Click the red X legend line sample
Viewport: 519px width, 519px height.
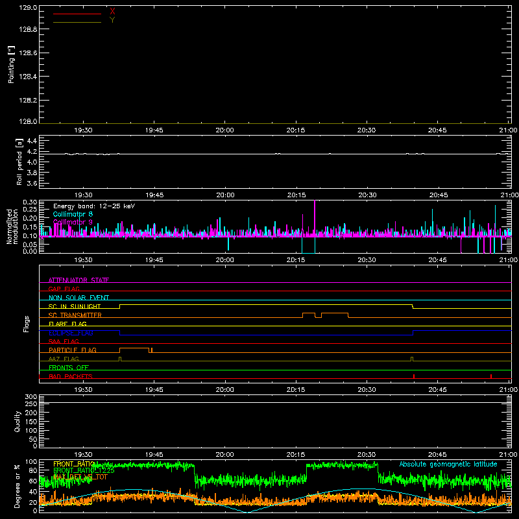(x=77, y=14)
